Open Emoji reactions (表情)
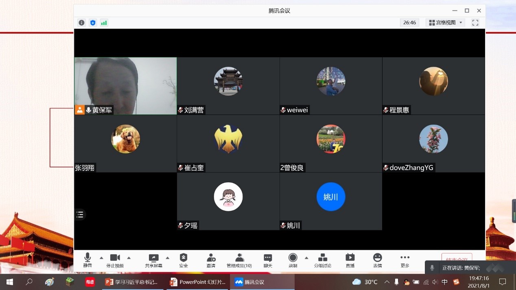The width and height of the screenshot is (516, 290). [x=378, y=260]
